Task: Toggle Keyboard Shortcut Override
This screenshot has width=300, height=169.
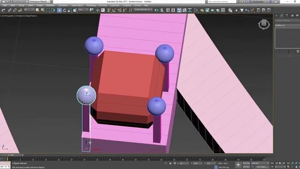Action: (x=103, y=10)
